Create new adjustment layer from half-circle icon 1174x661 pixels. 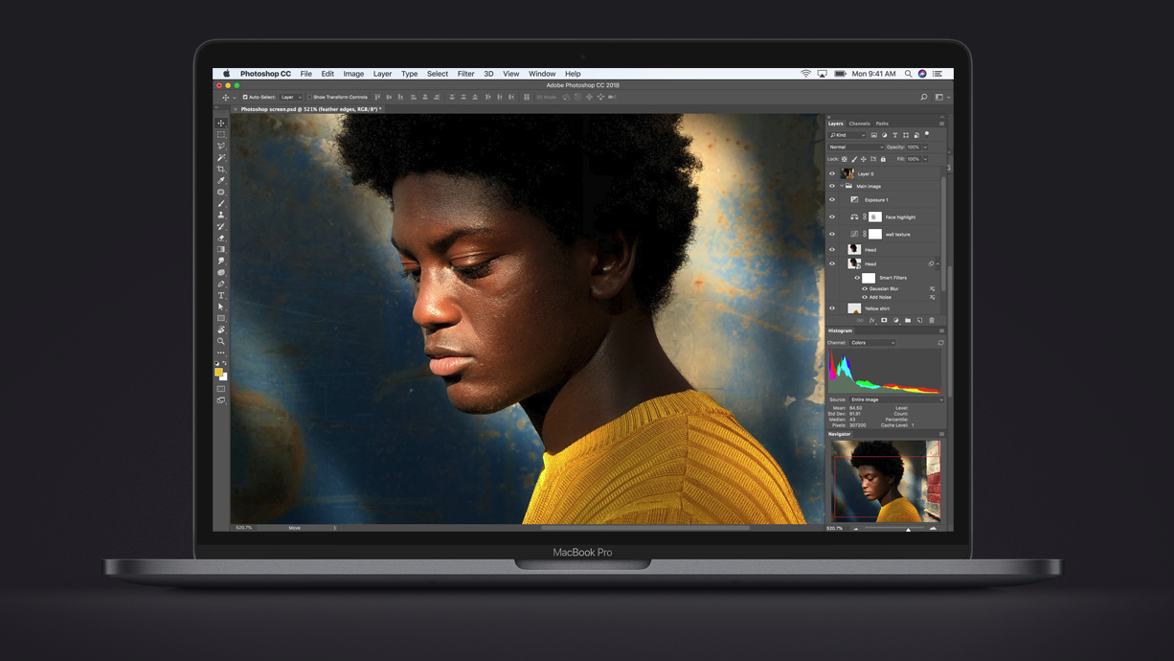coord(896,321)
